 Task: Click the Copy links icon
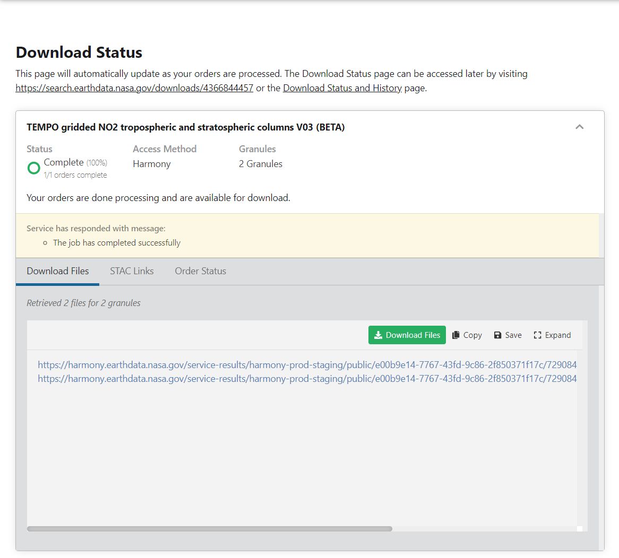click(x=456, y=335)
